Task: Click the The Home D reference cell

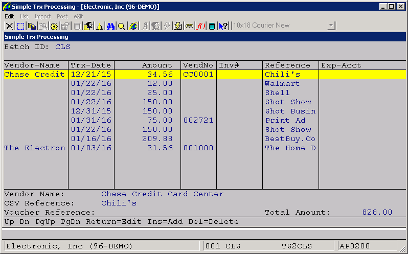Action: [290, 148]
